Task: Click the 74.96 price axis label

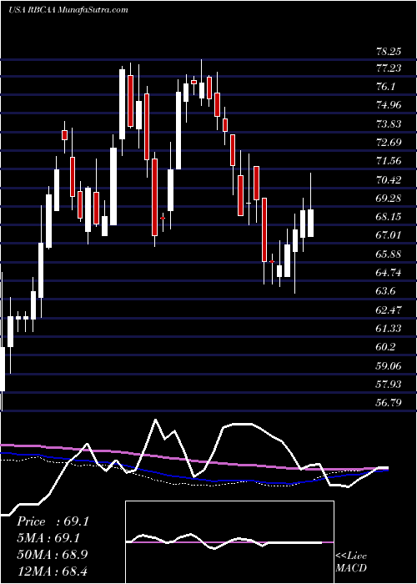Action: [389, 105]
